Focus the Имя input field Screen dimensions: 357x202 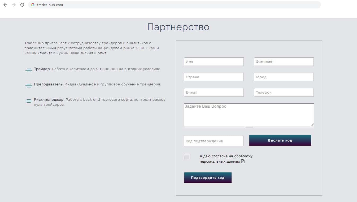[214, 62]
